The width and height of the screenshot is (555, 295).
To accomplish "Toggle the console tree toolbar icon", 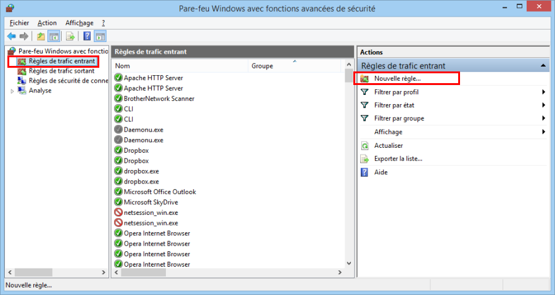I will (54, 36).
